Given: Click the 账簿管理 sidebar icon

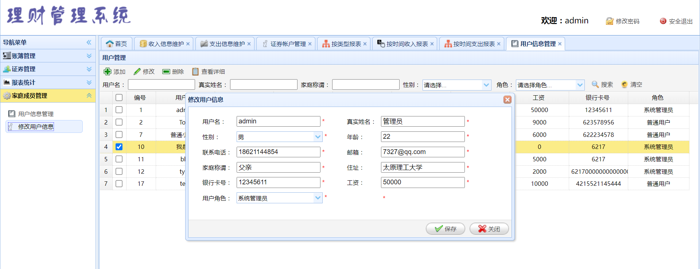Looking at the screenshot, I should tap(7, 55).
